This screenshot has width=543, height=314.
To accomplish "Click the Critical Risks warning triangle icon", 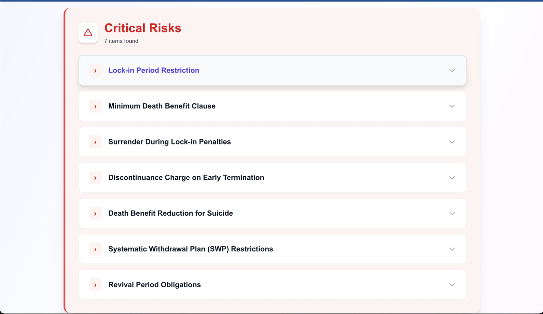I will tap(88, 33).
